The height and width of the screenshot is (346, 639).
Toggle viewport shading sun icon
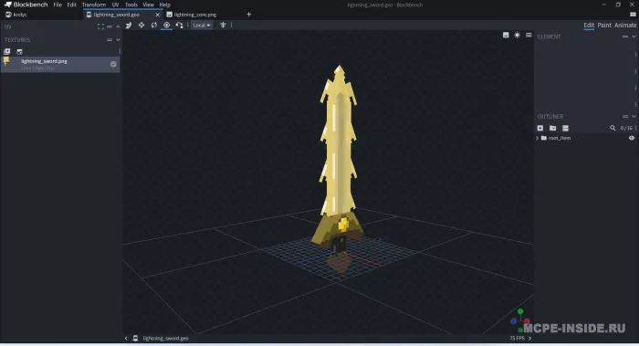pyautogui.click(x=518, y=35)
